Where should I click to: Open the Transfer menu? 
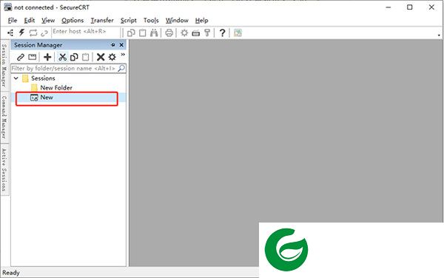point(102,21)
